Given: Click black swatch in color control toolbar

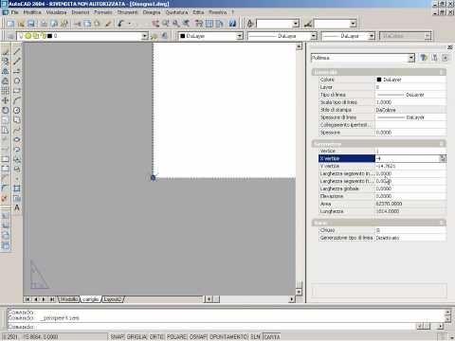Looking at the screenshot, I should [182, 36].
